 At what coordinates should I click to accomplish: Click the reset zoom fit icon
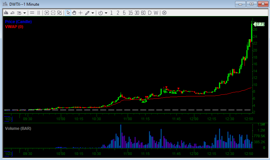pyautogui.click(x=59, y=13)
